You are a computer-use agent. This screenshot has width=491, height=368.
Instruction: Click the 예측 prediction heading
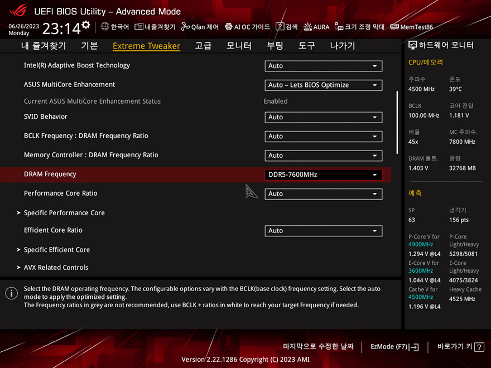(415, 193)
